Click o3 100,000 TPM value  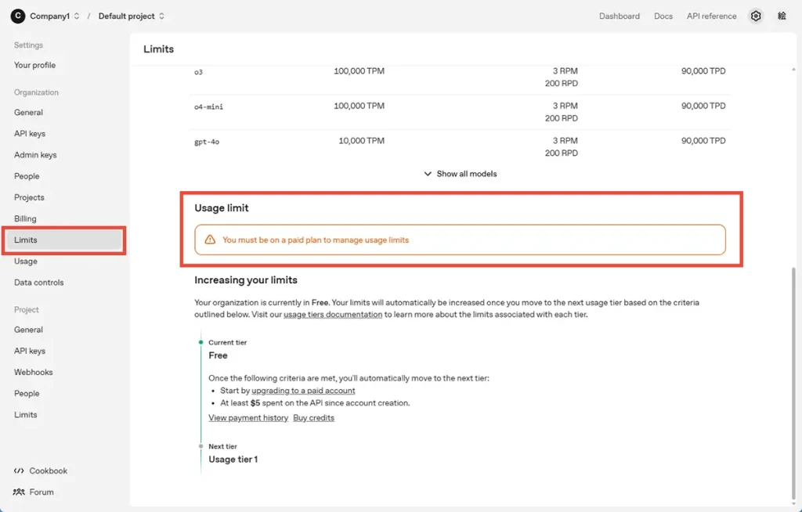click(359, 71)
